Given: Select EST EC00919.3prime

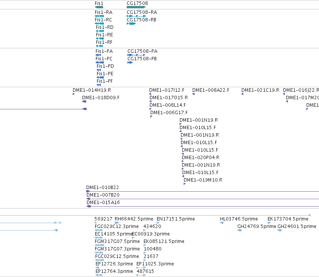Looking at the screenshot, I should pyautogui.click(x=151, y=234).
